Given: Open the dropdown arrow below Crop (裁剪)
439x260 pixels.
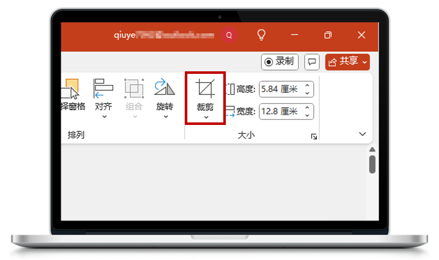Looking at the screenshot, I should pos(206,117).
